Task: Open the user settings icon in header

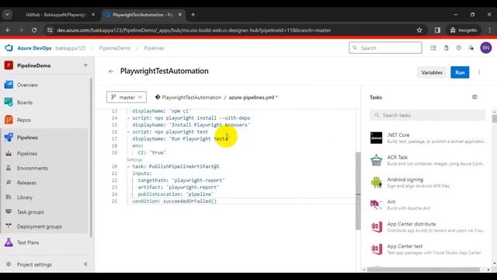Action: 471,48
